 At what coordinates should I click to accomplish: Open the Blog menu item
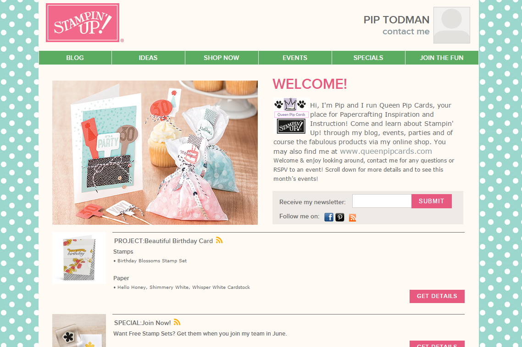click(75, 58)
